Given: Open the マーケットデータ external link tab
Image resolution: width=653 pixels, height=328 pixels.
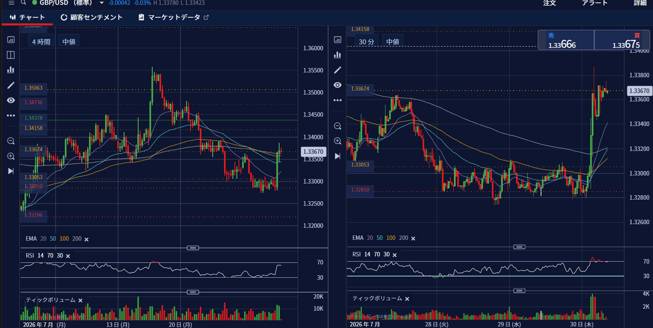Looking at the screenshot, I should [x=174, y=17].
